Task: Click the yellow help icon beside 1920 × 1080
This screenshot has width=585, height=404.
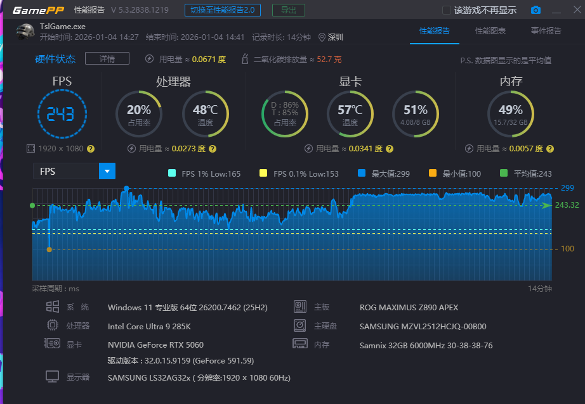Action: pos(91,149)
